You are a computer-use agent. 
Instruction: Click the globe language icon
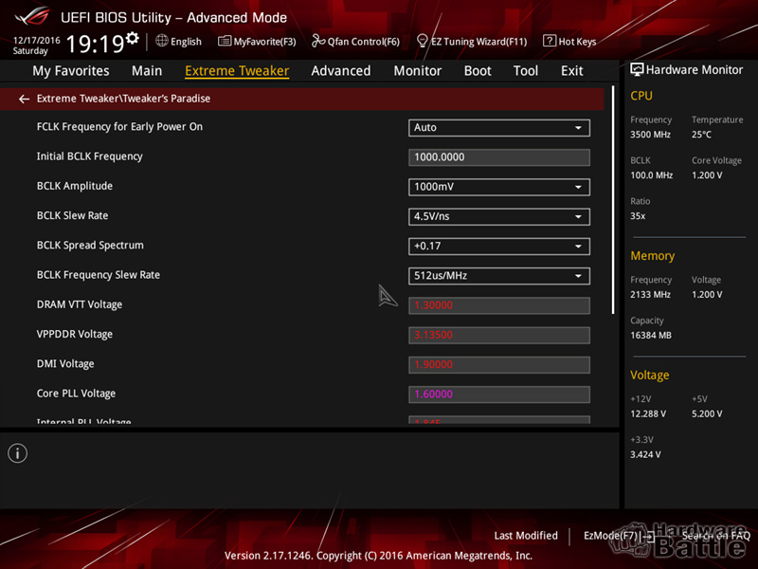(x=162, y=41)
